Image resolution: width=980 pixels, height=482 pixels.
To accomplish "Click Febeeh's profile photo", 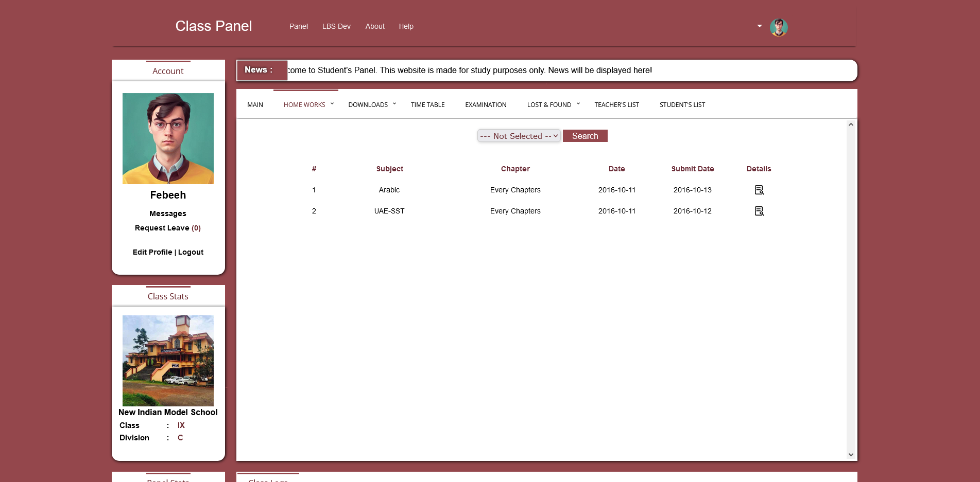I will pyautogui.click(x=168, y=138).
